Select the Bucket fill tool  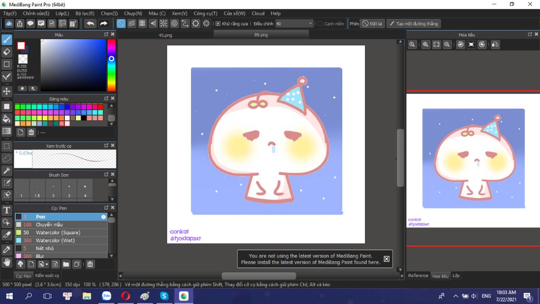coord(6,119)
